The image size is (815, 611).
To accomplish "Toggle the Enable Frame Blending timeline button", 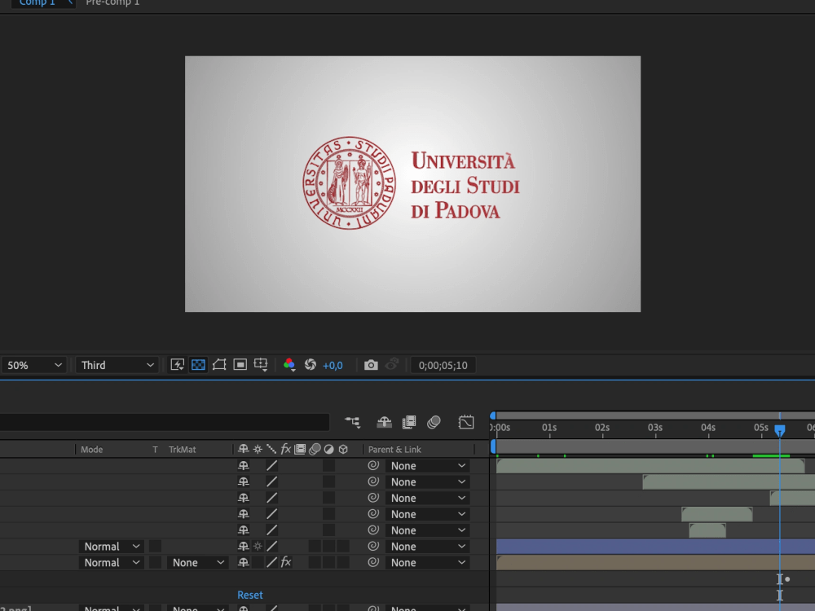I will coord(409,422).
